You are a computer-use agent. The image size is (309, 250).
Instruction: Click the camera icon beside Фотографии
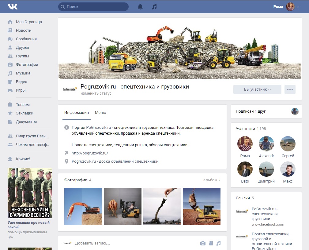[x=10, y=64]
